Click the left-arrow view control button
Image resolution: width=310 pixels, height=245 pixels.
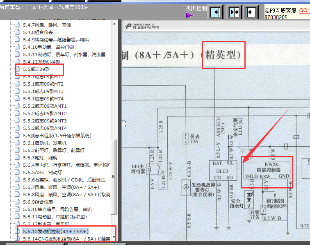(252, 12)
